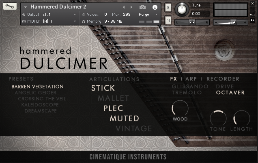Image resolution: width=258 pixels, height=163 pixels.
Task: Click the Articulations heading
Action: pos(114,79)
